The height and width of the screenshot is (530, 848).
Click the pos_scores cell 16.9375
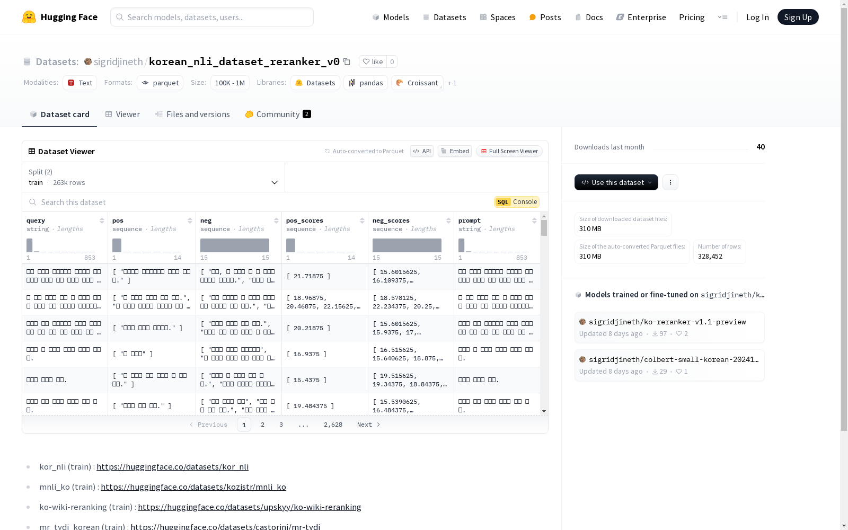click(x=325, y=354)
